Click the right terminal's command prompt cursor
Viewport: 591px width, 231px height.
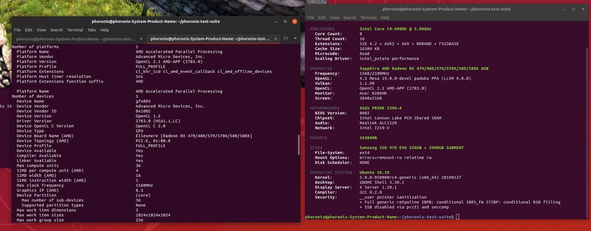click(x=458, y=217)
